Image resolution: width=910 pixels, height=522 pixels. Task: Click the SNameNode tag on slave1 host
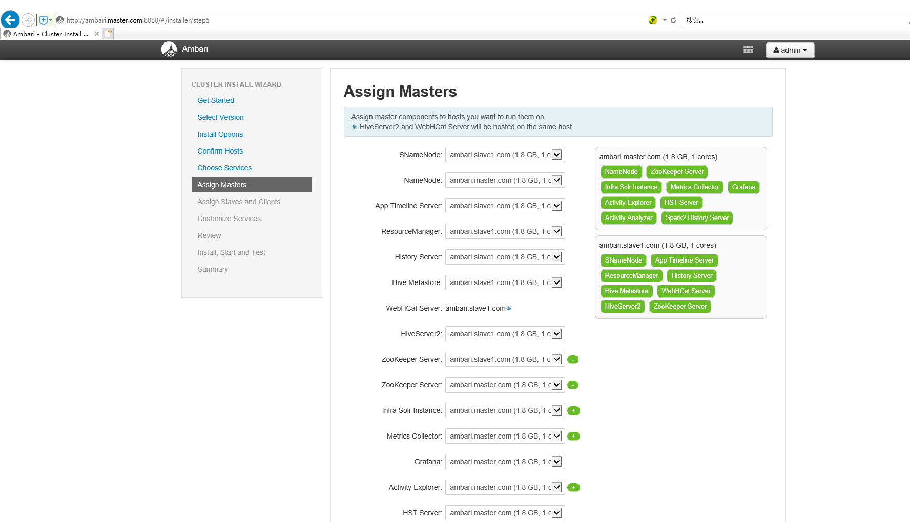click(x=623, y=260)
